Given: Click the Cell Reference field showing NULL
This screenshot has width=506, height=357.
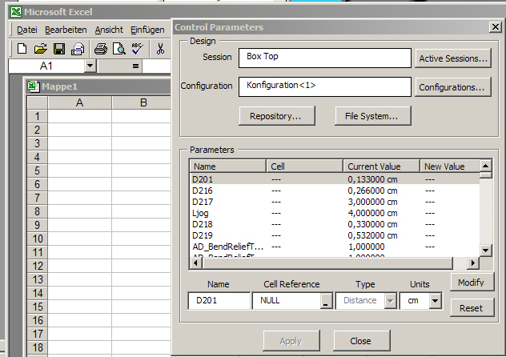Looking at the screenshot, I should pyautogui.click(x=287, y=300).
